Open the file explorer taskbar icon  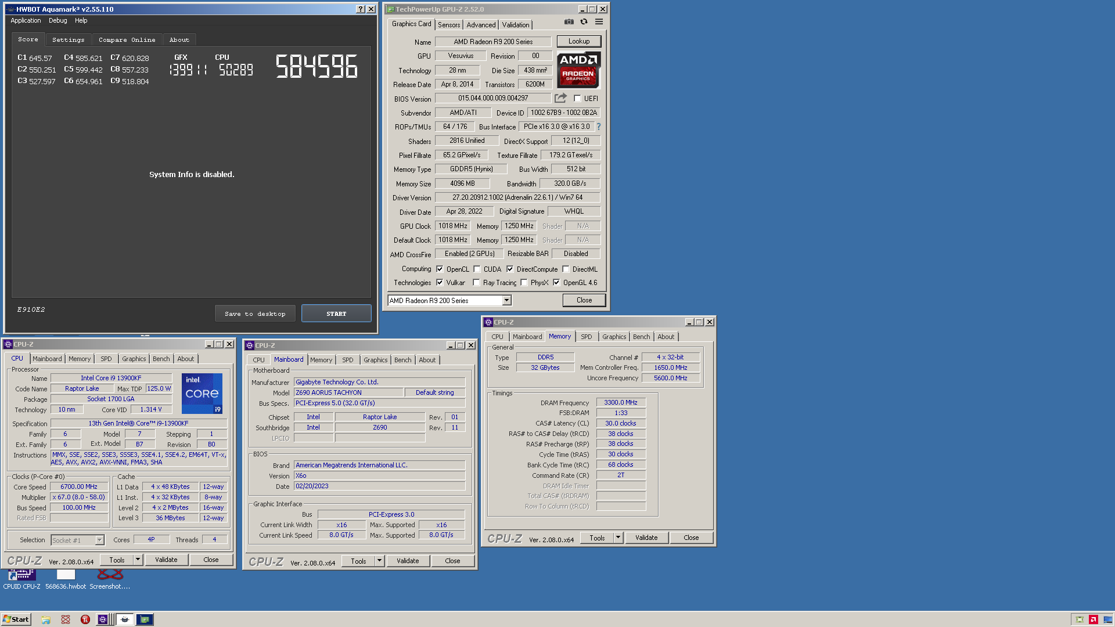click(46, 619)
